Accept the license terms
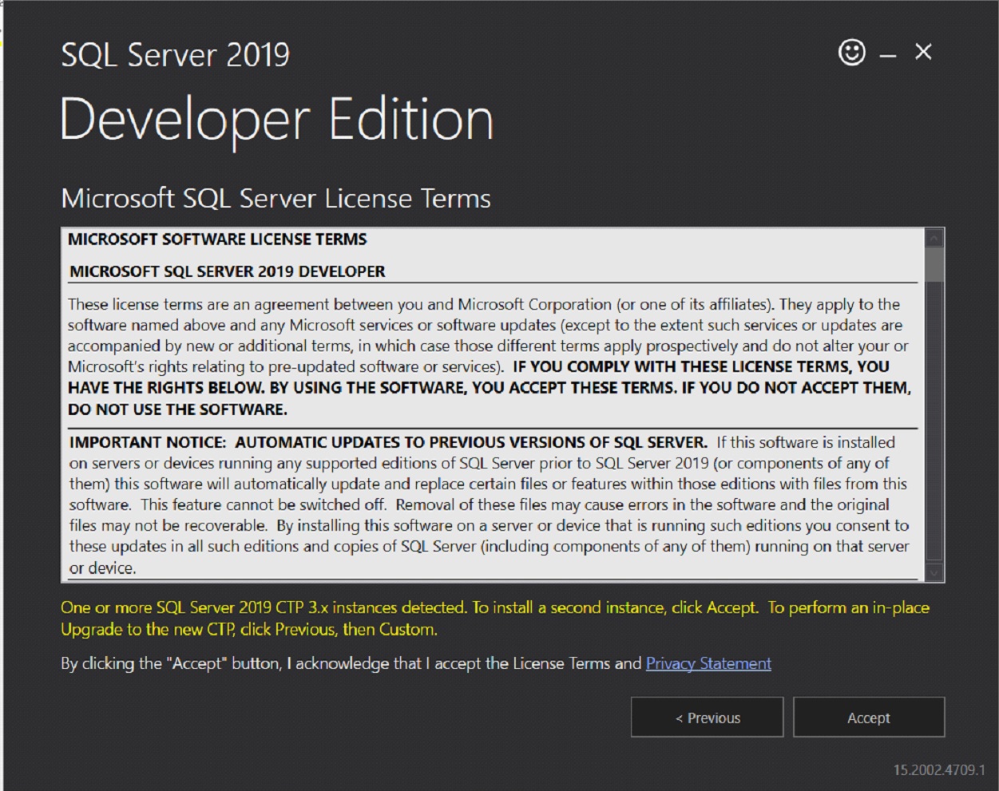Screen dimensions: 999x791 pyautogui.click(x=869, y=718)
